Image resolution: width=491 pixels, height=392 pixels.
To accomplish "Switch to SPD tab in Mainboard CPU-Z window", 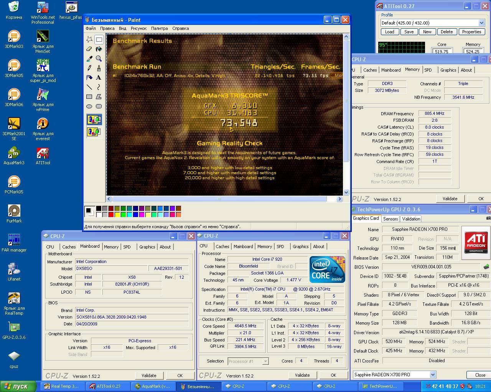I will 127,247.
